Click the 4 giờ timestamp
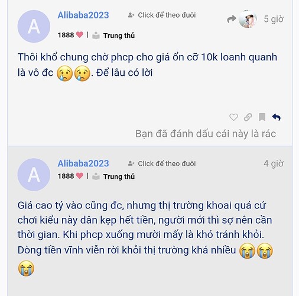The image size is (299, 296). [274, 163]
